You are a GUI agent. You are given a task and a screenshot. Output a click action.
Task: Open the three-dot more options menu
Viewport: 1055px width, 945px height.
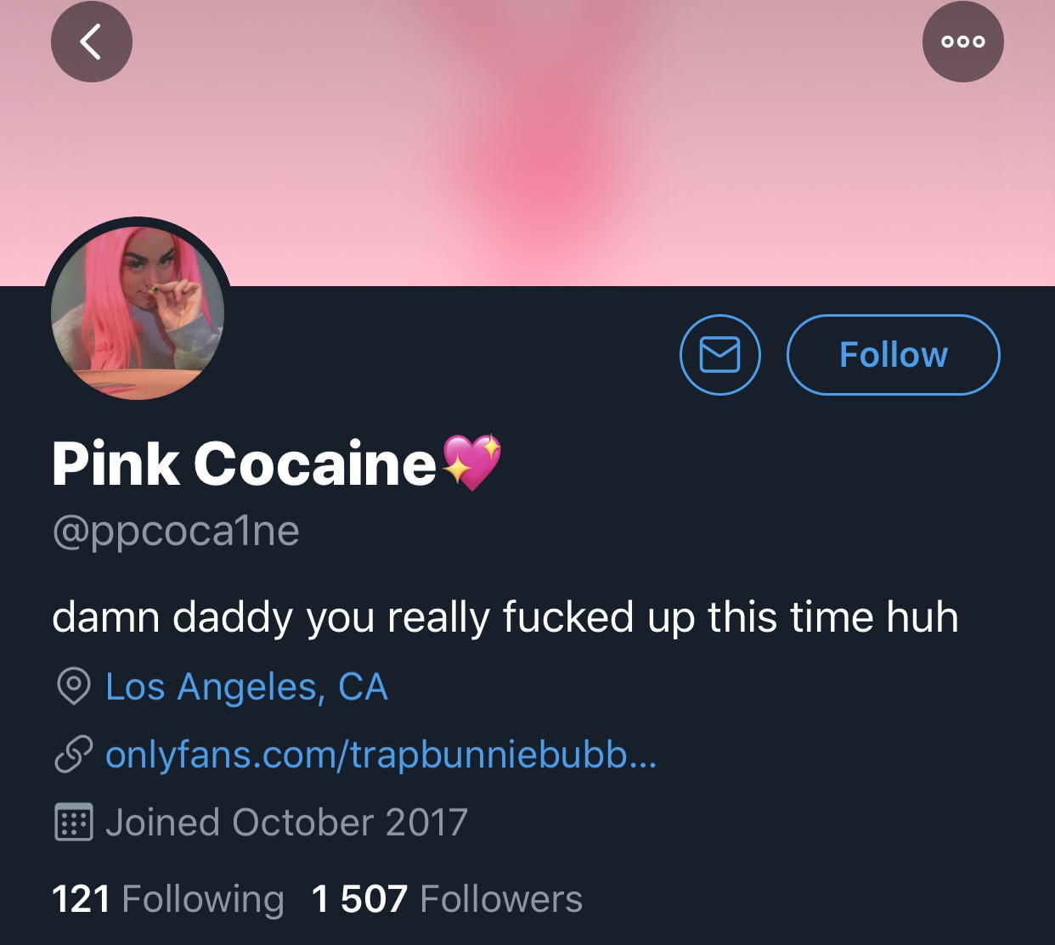(963, 42)
